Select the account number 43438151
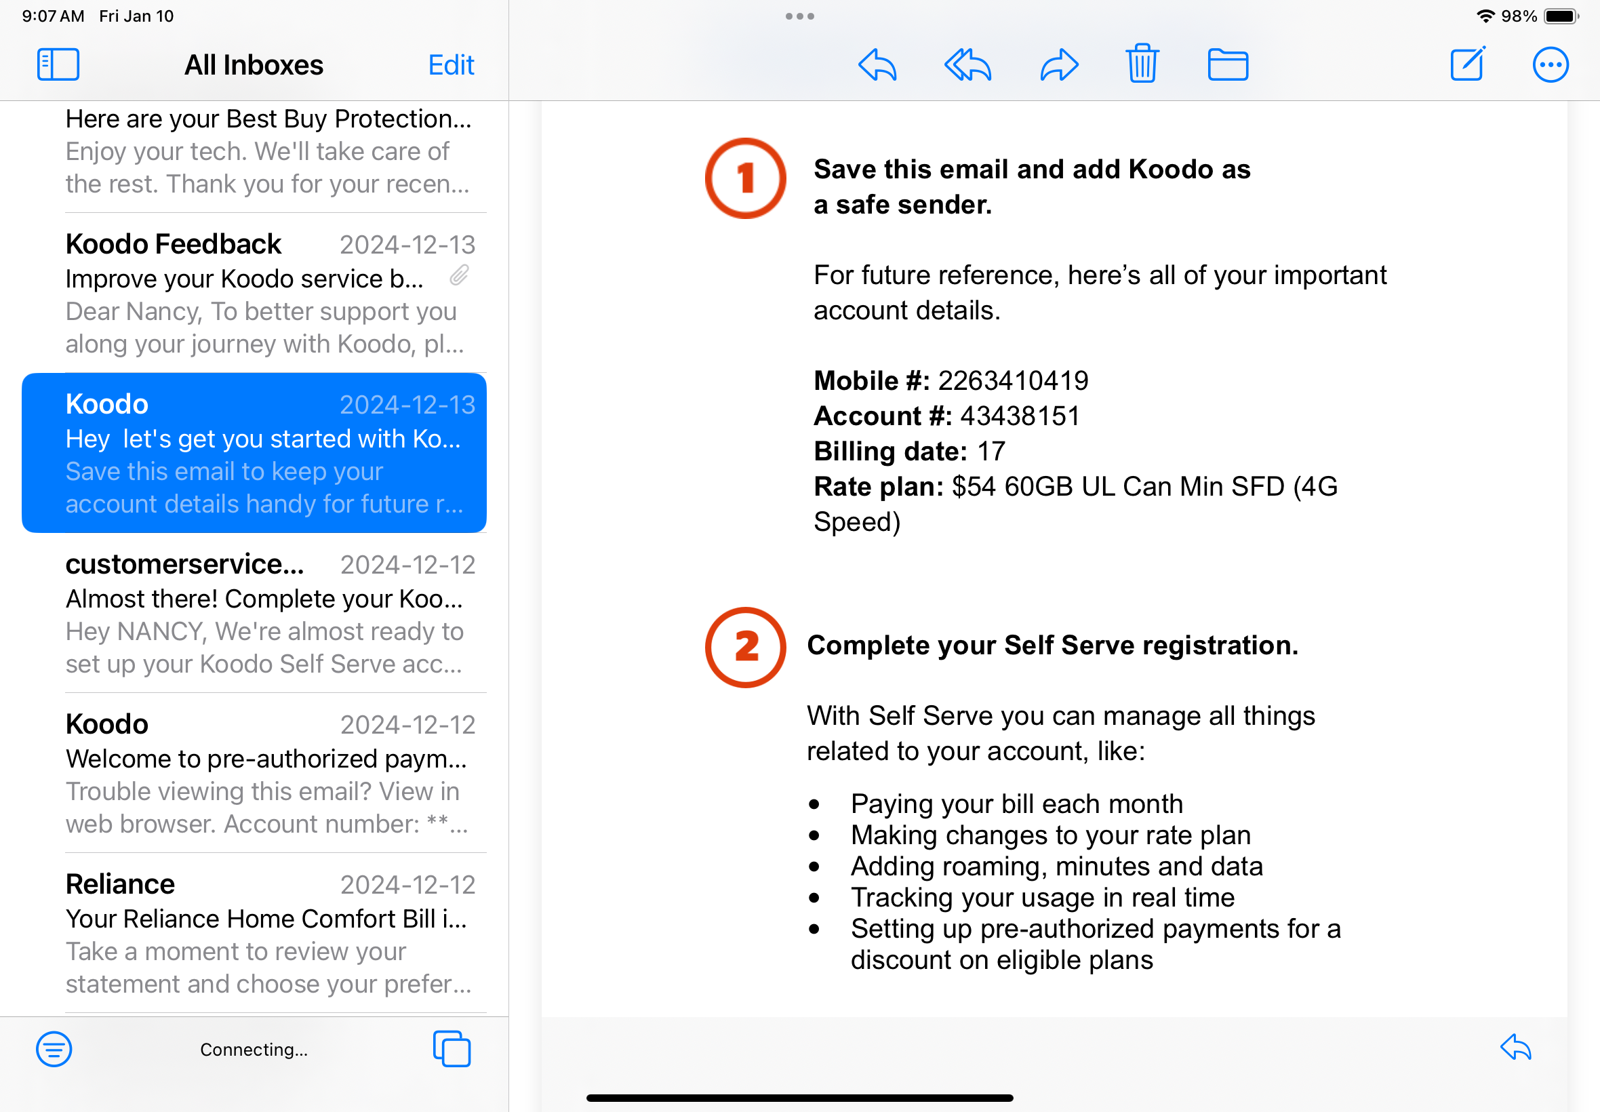 point(1020,416)
